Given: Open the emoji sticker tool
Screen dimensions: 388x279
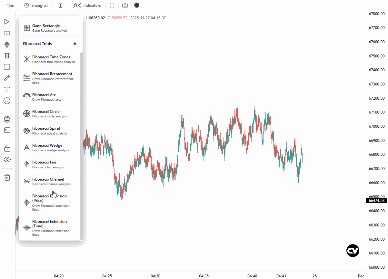Looking at the screenshot, I should click(7, 101).
